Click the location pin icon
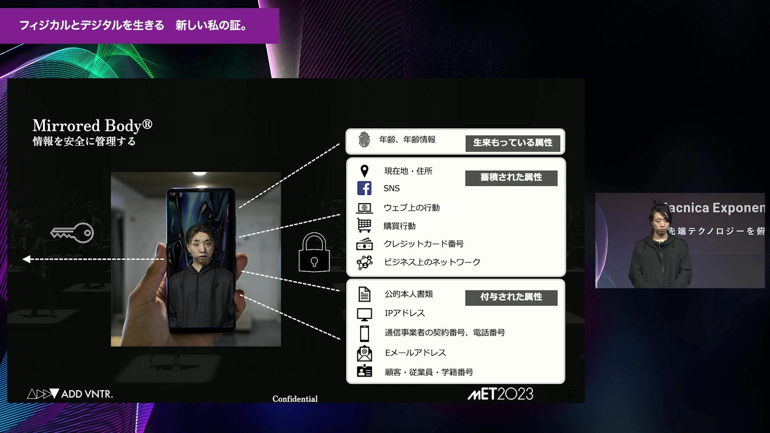This screenshot has width=770, height=433. pyautogui.click(x=364, y=171)
